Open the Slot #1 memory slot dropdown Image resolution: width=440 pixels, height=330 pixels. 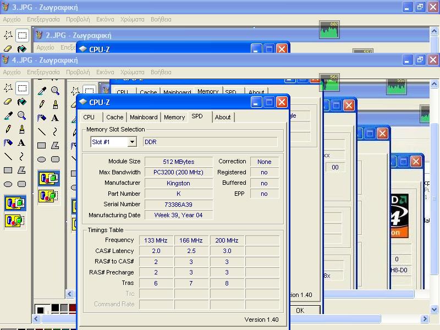pyautogui.click(x=132, y=142)
